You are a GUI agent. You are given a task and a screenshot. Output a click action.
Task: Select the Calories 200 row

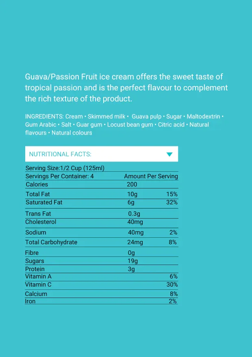coord(102,184)
